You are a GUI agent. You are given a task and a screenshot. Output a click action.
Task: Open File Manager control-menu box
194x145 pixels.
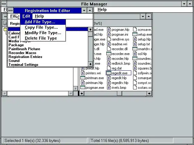[x=4, y=4]
